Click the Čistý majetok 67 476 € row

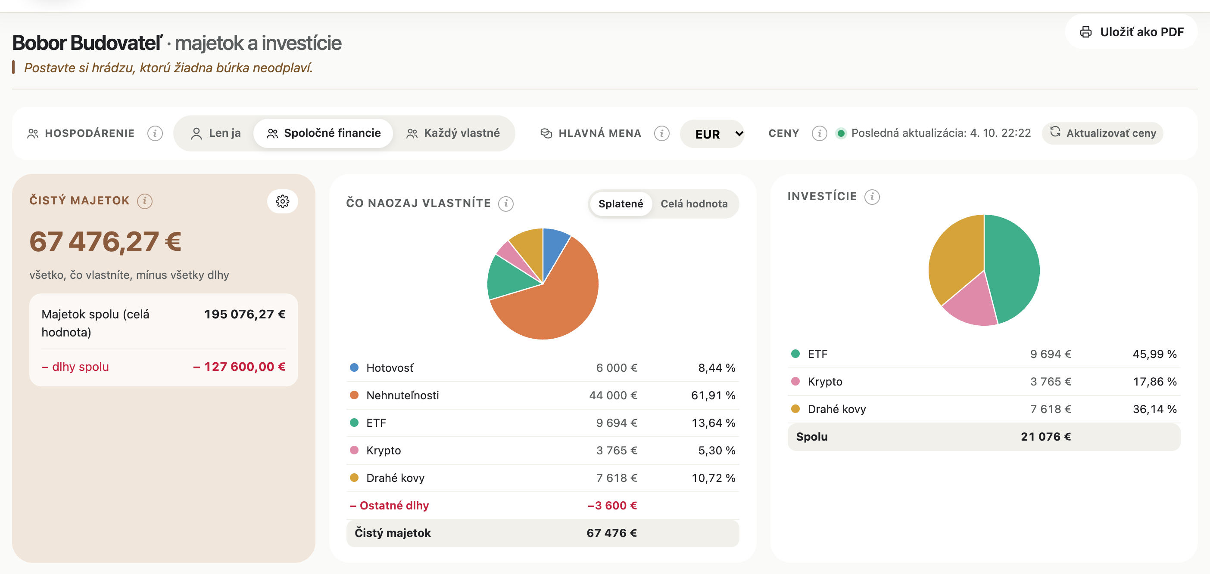point(543,533)
